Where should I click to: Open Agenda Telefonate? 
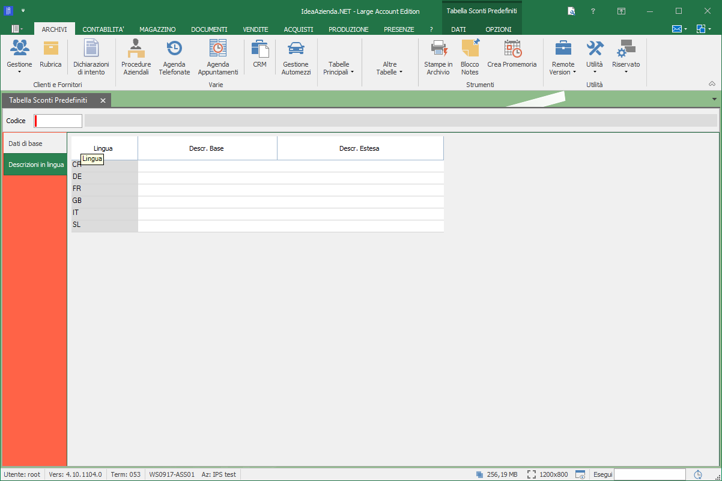tap(174, 58)
